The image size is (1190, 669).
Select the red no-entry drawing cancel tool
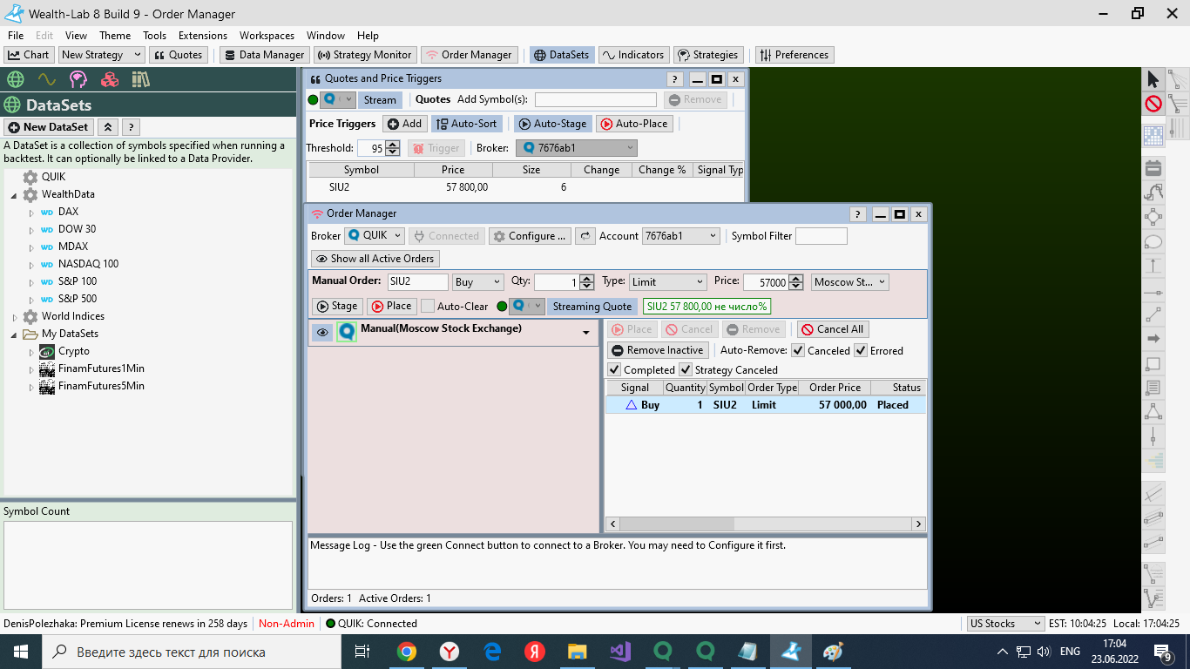click(x=1153, y=105)
